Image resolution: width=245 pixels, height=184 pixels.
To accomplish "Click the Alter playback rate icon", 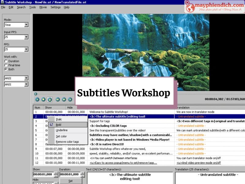I will (x=70, y=99).
